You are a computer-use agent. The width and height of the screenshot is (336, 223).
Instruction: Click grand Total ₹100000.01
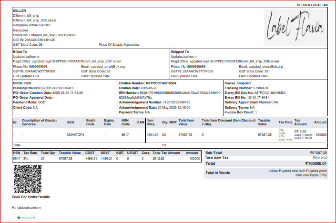click(x=316, y=163)
